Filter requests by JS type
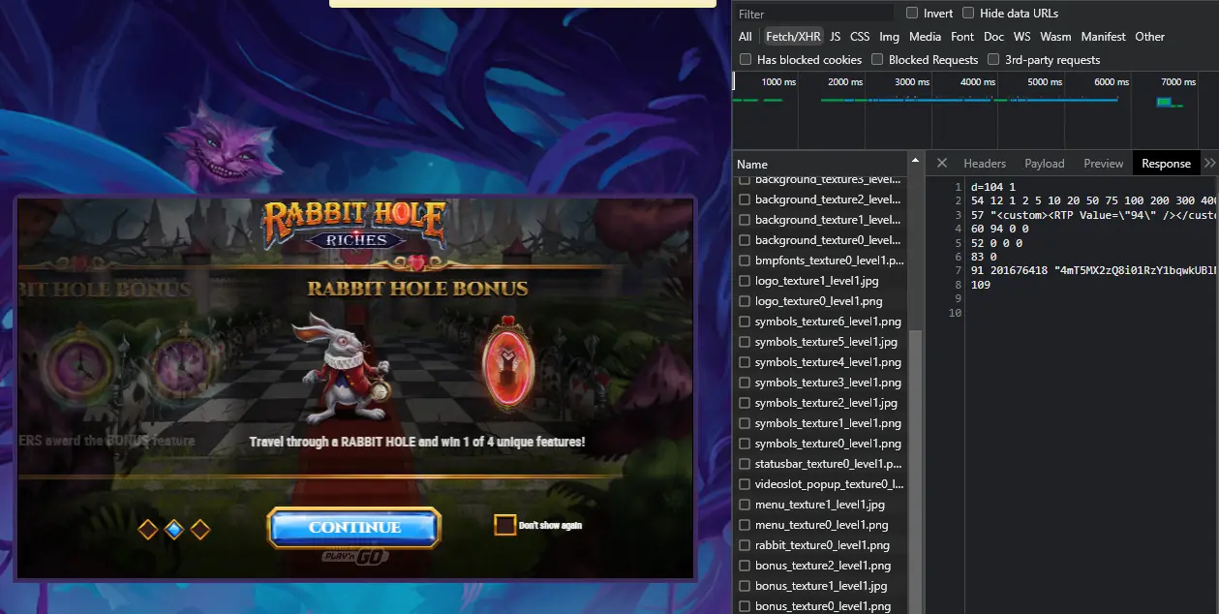The width and height of the screenshot is (1219, 614). click(x=835, y=37)
